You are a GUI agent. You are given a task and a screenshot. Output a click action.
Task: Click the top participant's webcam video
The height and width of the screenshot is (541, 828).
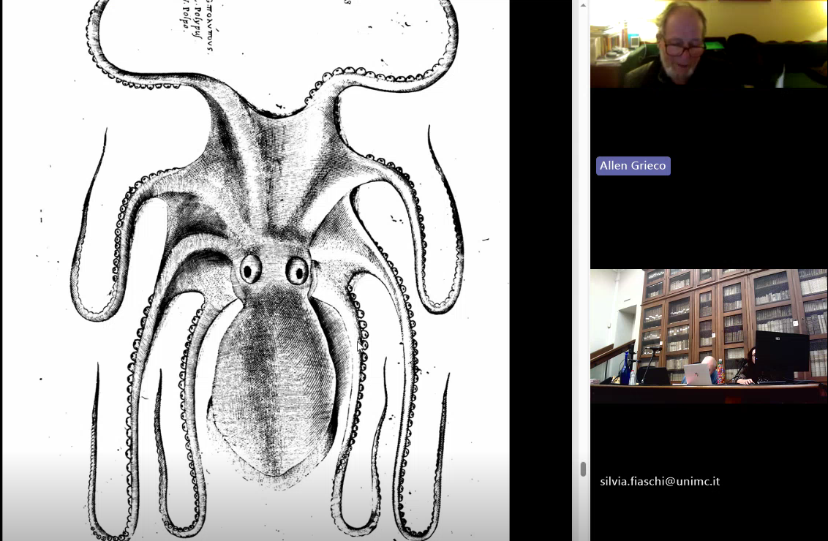pyautogui.click(x=708, y=44)
